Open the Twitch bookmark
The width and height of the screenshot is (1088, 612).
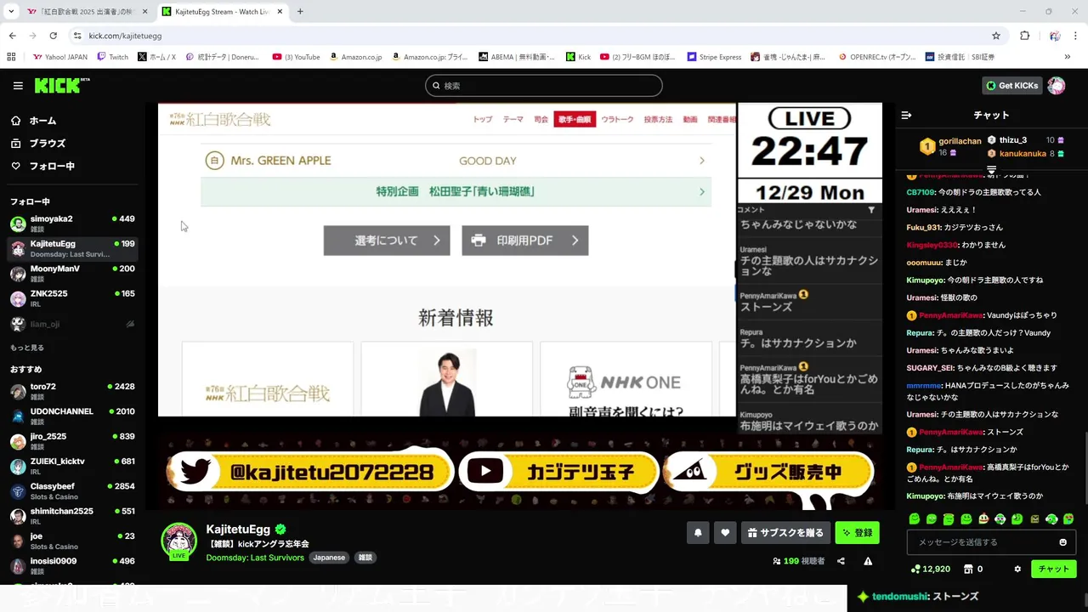tap(112, 57)
